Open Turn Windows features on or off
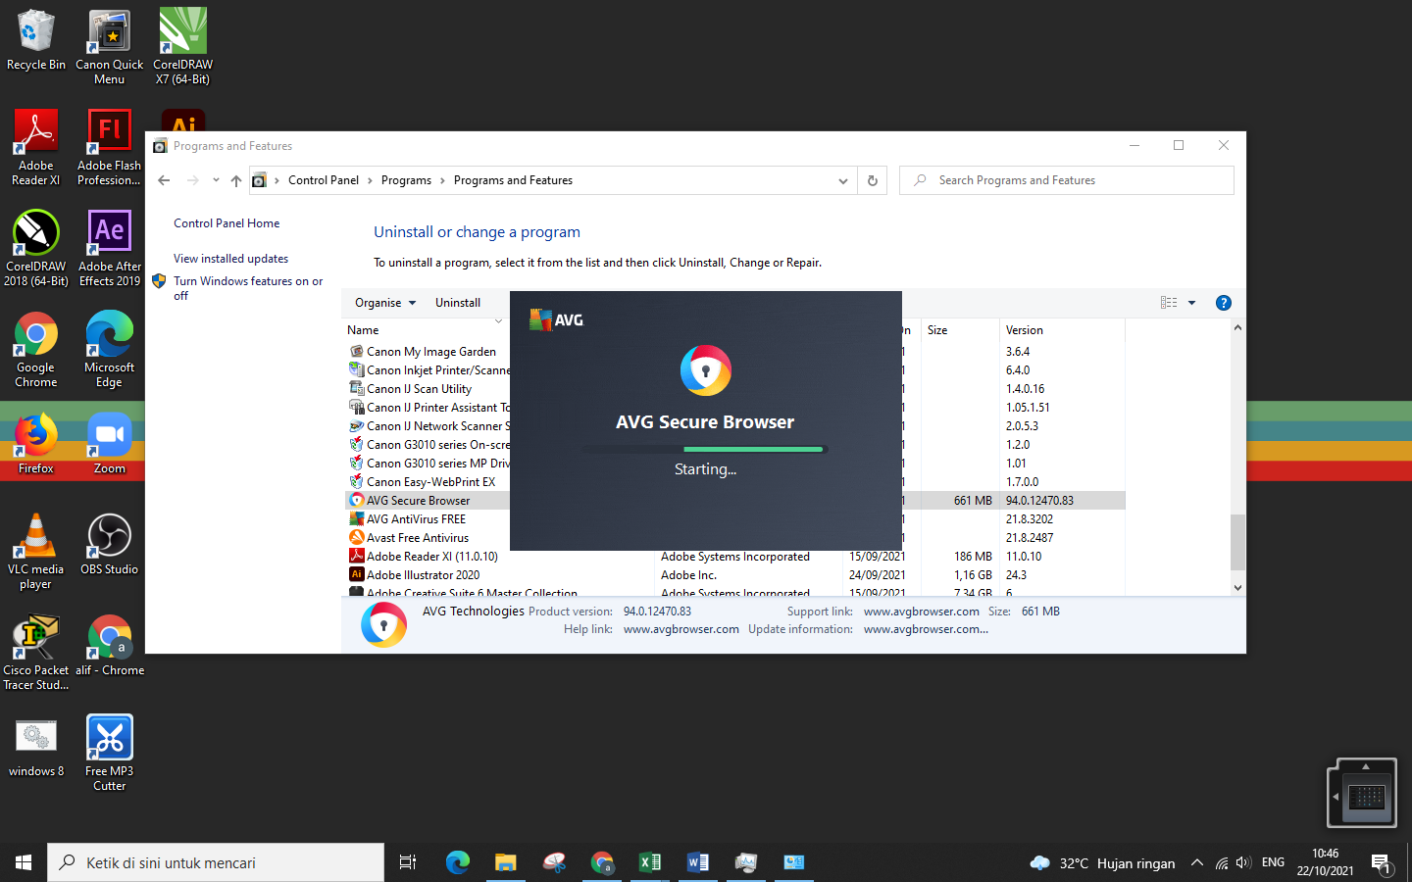The width and height of the screenshot is (1412, 882). point(248,288)
